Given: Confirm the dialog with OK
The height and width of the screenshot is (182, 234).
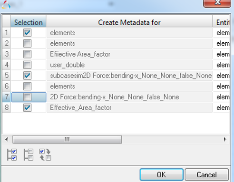Looking at the screenshot, I should coord(162,174).
